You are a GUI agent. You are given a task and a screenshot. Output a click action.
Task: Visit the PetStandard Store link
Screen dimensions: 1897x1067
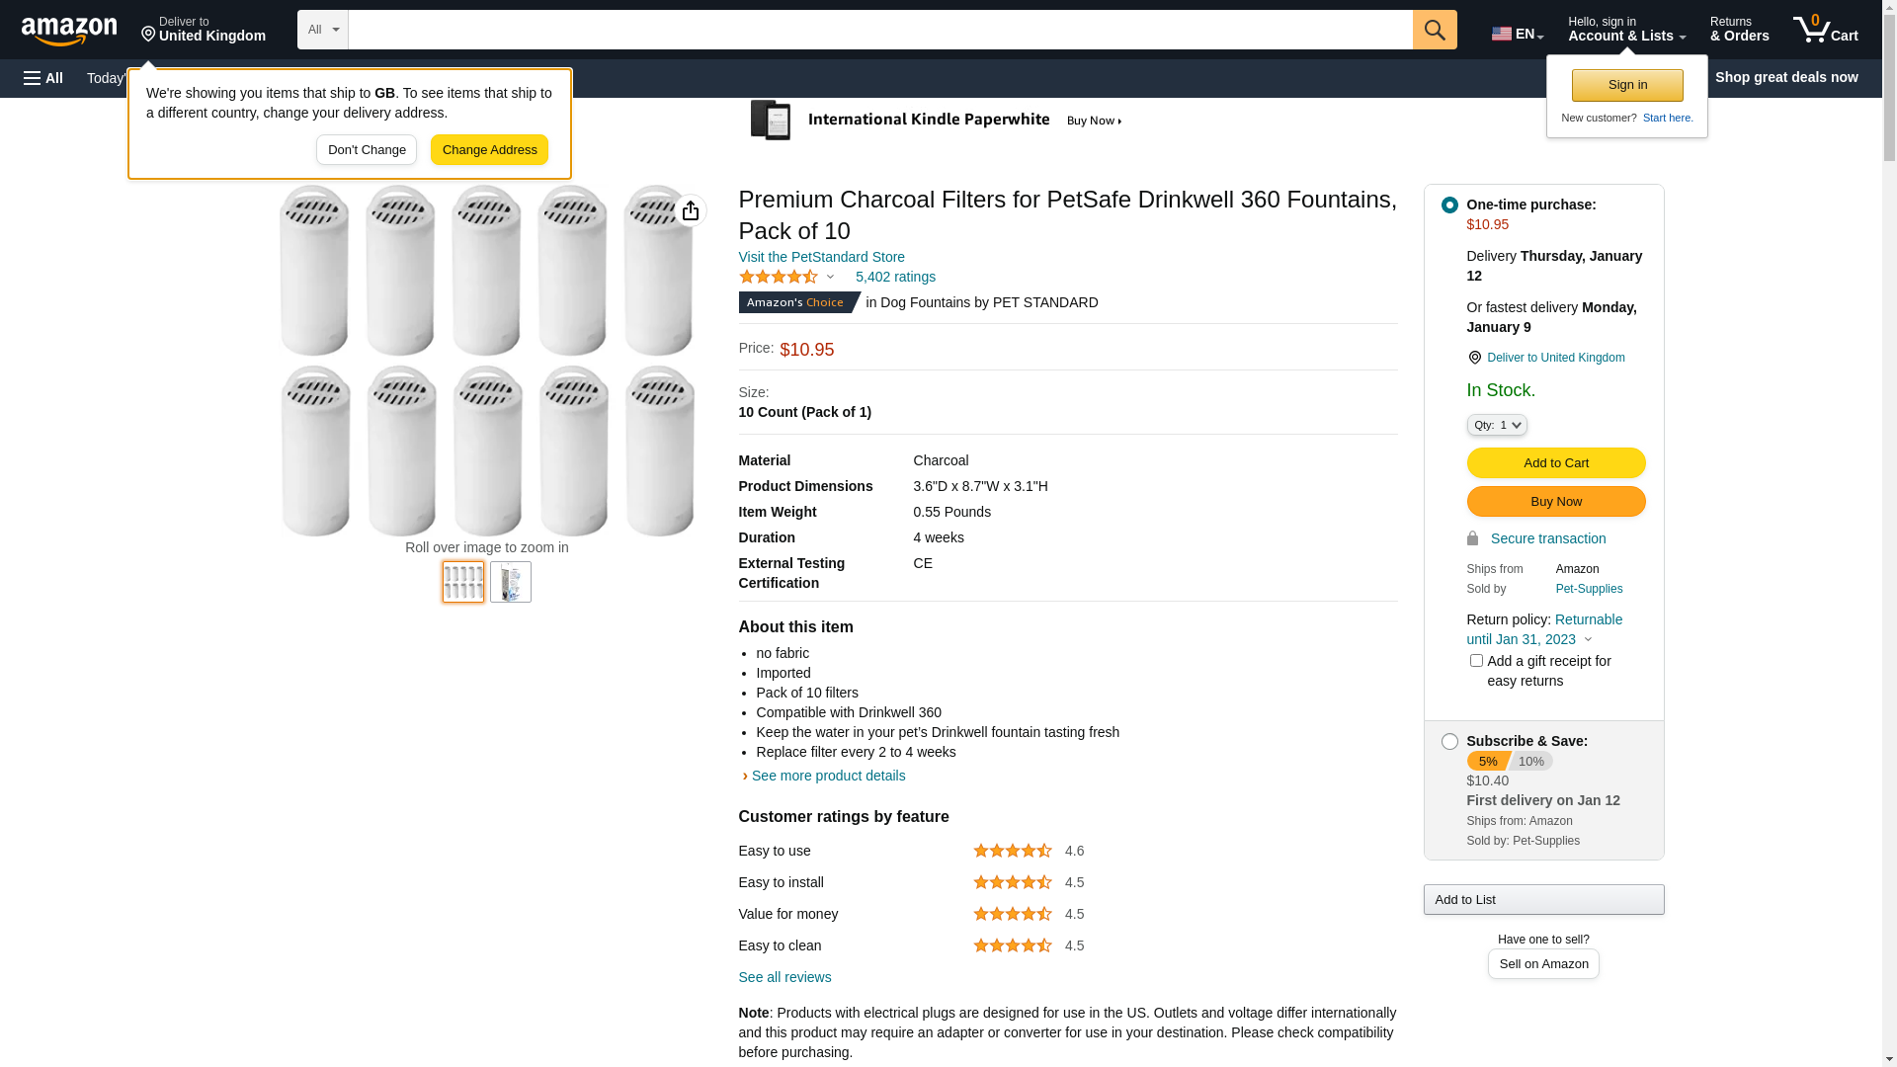tap(821, 257)
